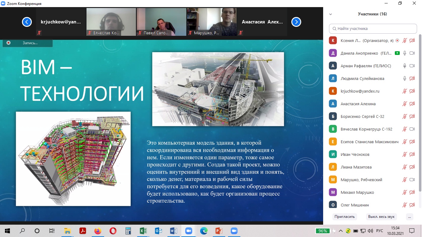Click Данила Анноприенко's microphone icon
422x237 pixels.
pyautogui.click(x=404, y=53)
